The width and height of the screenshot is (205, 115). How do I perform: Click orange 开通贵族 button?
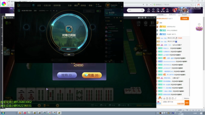tap(184, 19)
